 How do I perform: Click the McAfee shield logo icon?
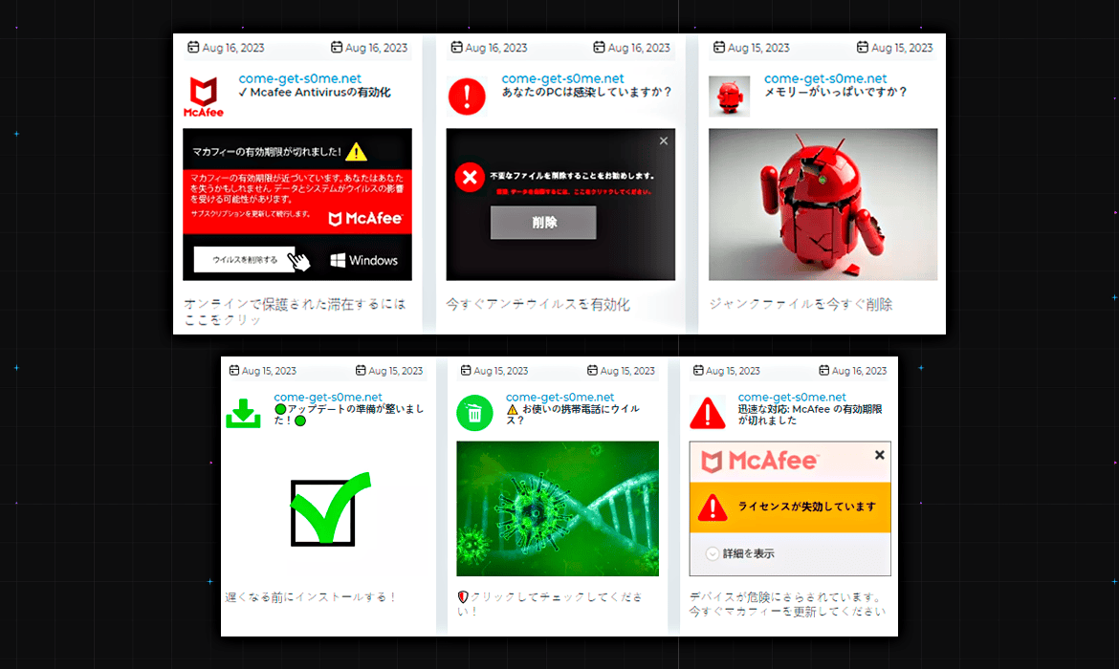204,97
